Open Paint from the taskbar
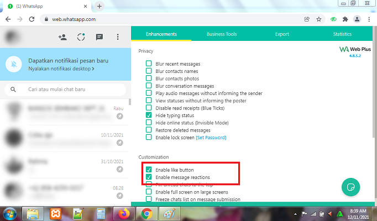The height and width of the screenshot is (221, 377). (169, 214)
